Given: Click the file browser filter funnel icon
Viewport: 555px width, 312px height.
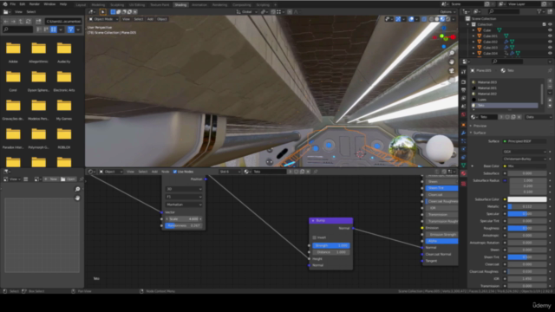Looking at the screenshot, I should 71,29.
